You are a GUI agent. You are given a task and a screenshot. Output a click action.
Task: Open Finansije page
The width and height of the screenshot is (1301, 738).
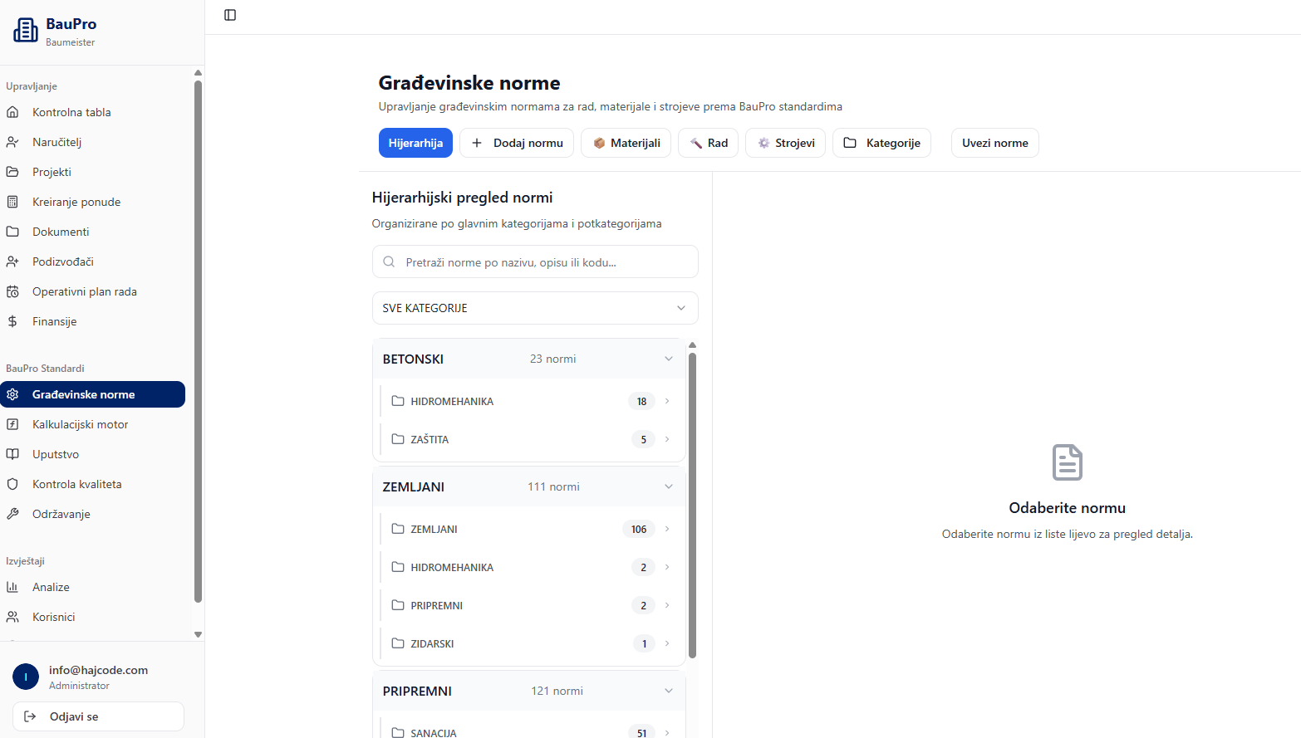tap(92, 321)
